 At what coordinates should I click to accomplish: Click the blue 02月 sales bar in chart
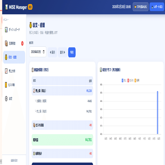click(157, 113)
